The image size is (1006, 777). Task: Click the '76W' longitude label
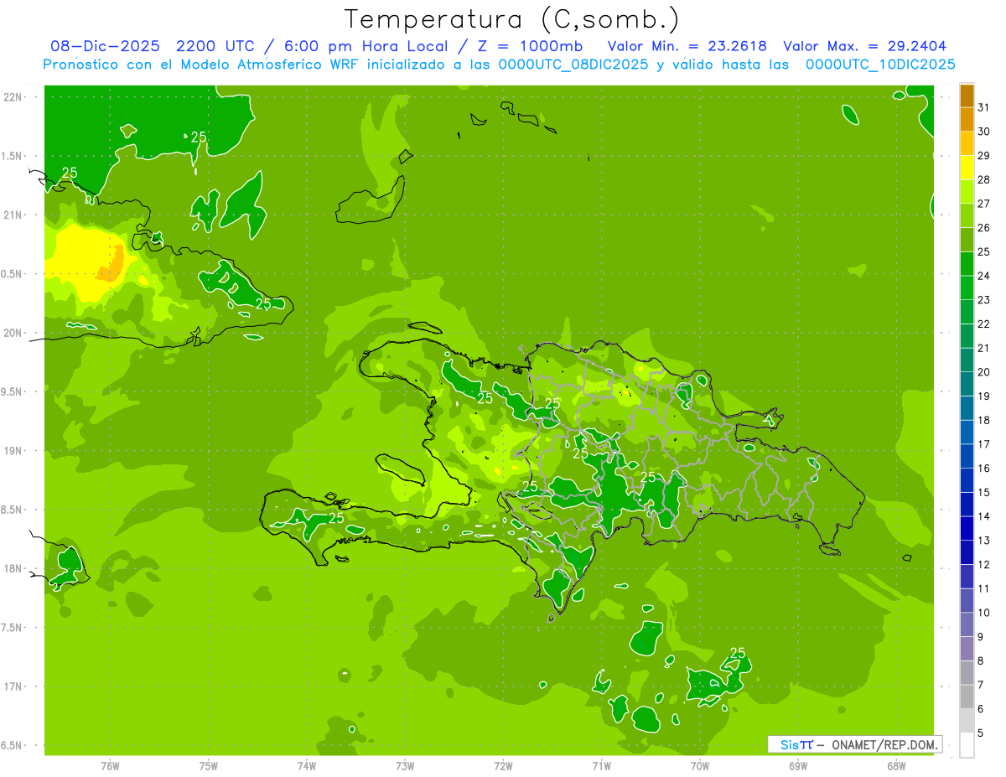110,765
